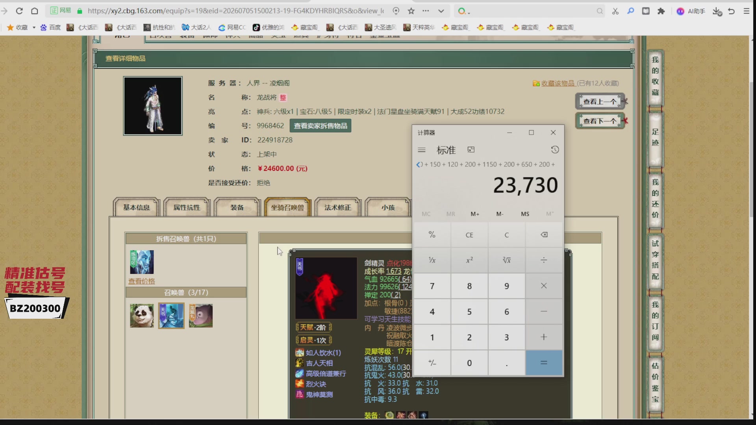Open the AI助手 assistant

point(691,11)
